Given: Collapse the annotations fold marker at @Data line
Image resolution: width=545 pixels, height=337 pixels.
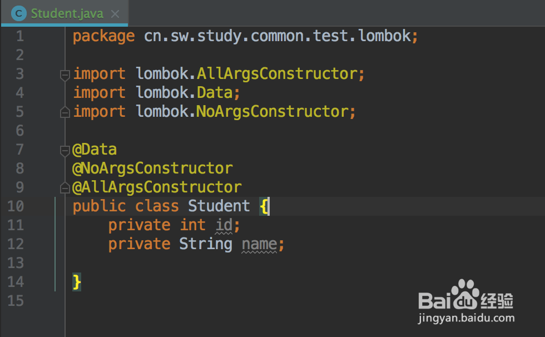Looking at the screenshot, I should coord(65,151).
